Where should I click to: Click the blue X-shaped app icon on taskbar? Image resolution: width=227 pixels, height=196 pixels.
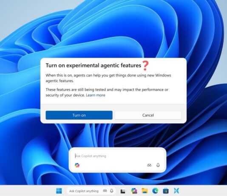pos(176,191)
